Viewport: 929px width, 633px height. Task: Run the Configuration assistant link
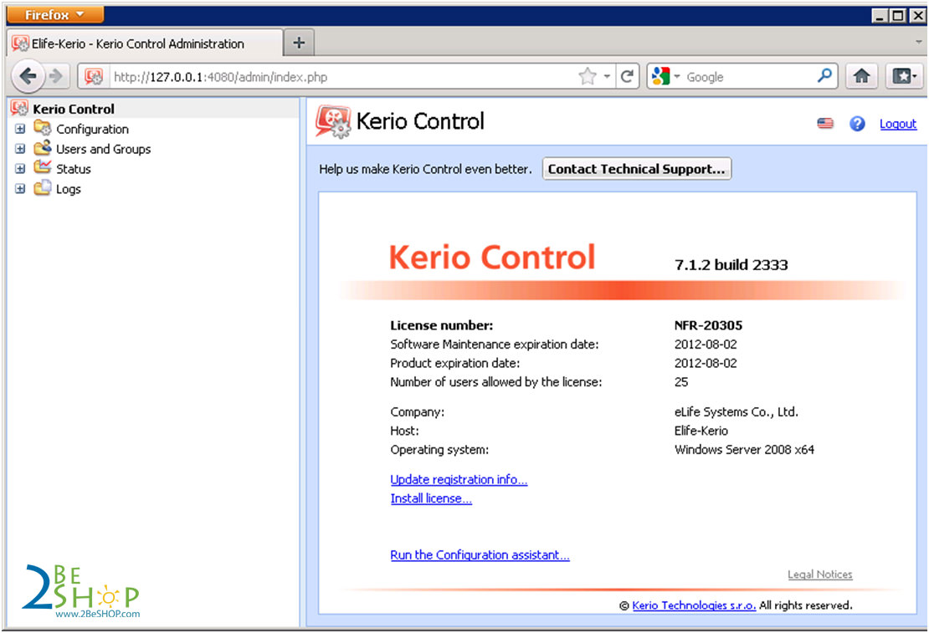[480, 555]
